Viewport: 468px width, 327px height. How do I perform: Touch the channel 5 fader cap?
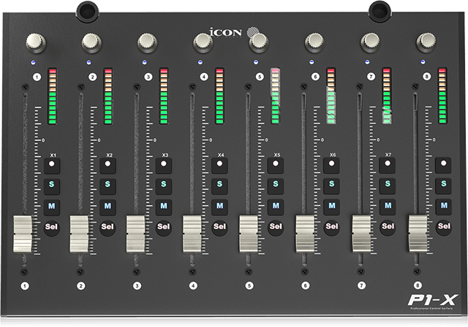249,234
